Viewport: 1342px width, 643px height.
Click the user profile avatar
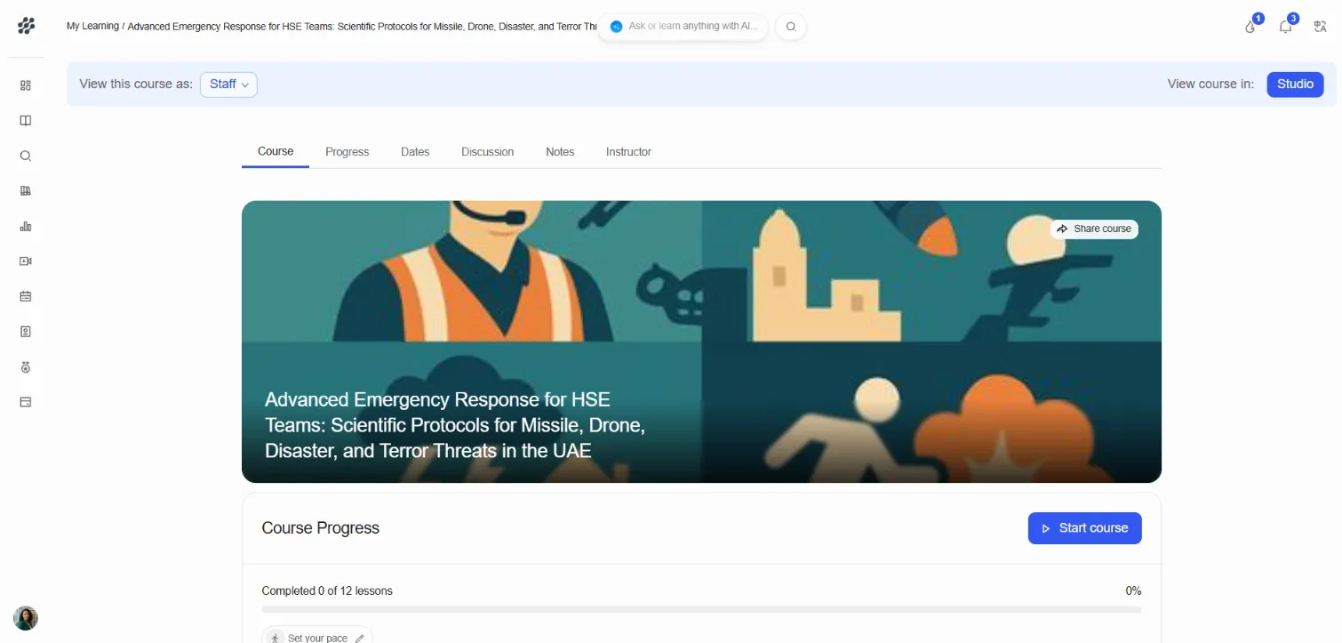click(26, 618)
